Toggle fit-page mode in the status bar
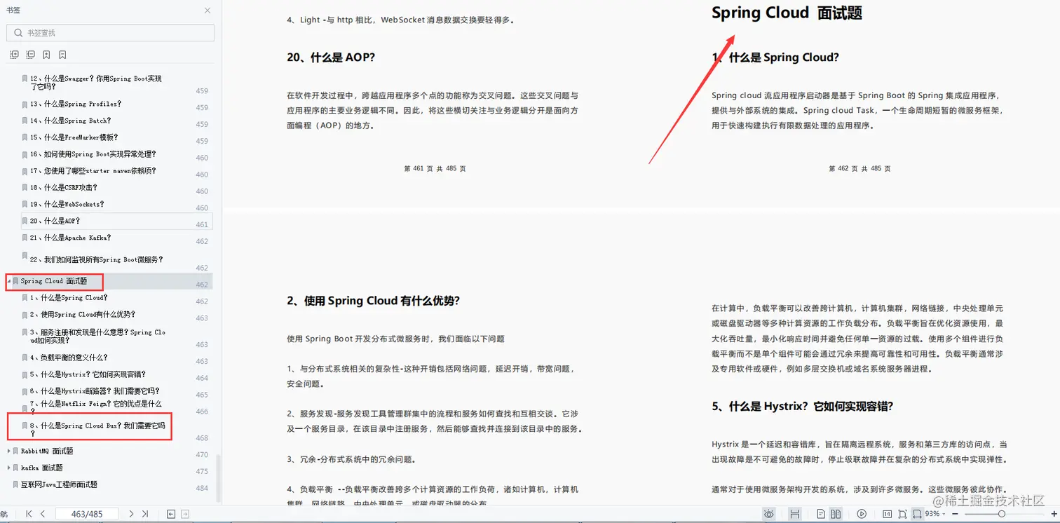This screenshot has height=523, width=1060. (x=902, y=512)
